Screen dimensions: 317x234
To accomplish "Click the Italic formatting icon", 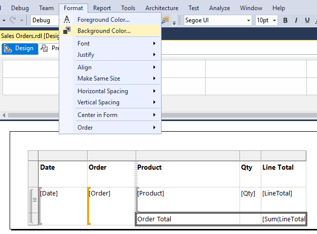I will (296, 20).
